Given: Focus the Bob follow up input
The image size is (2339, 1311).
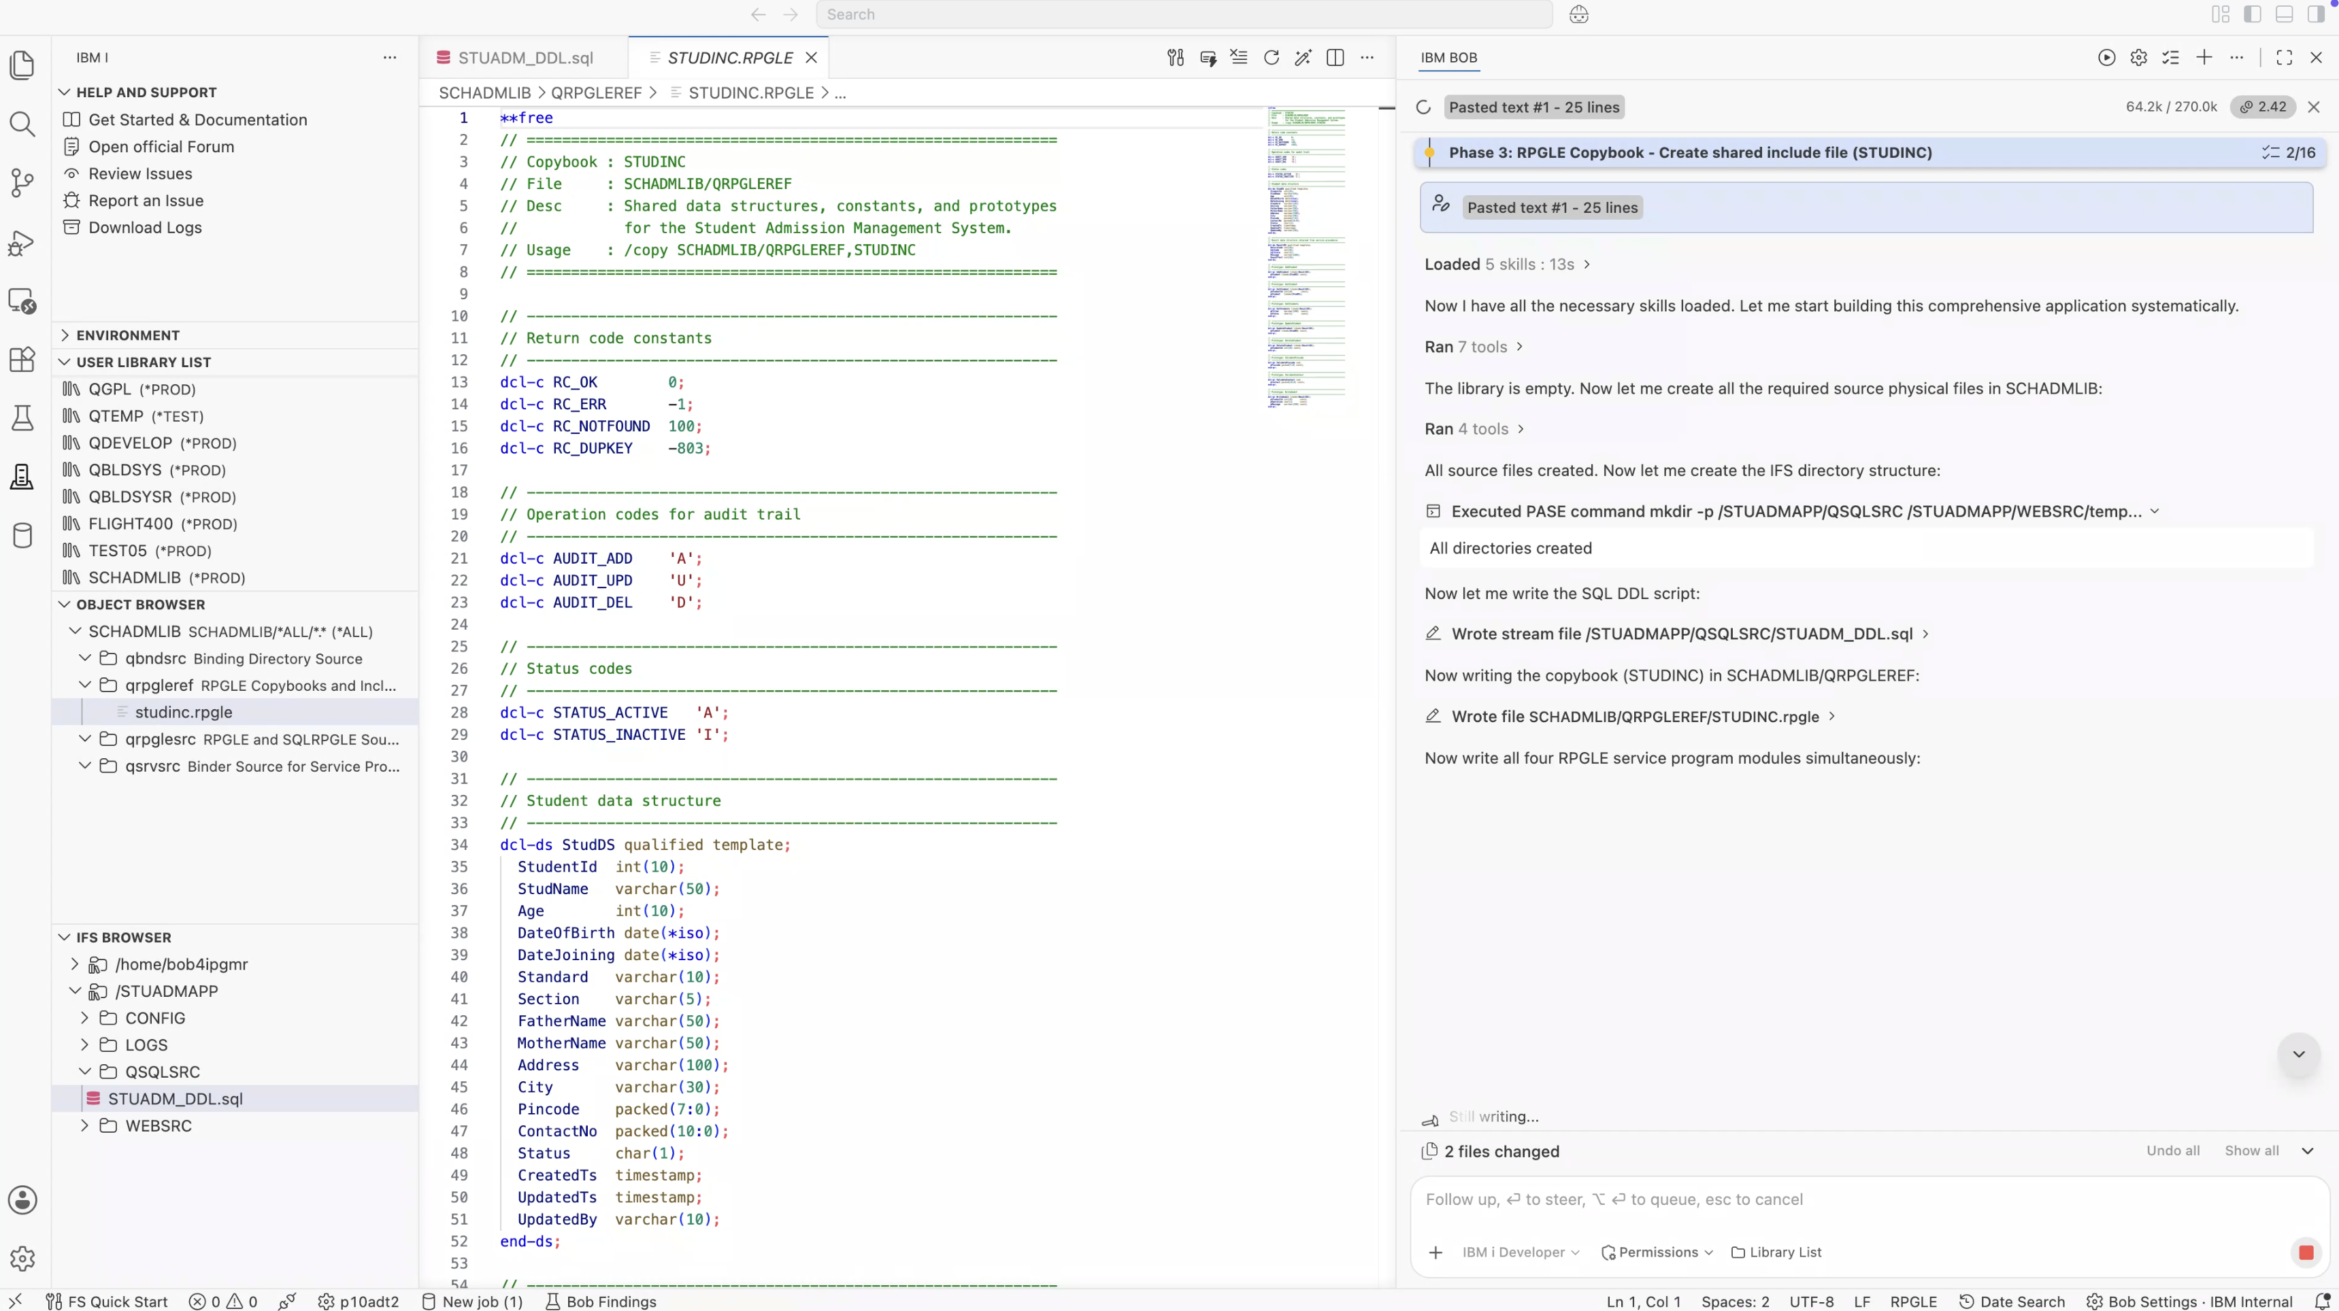Looking at the screenshot, I should tap(1869, 1200).
